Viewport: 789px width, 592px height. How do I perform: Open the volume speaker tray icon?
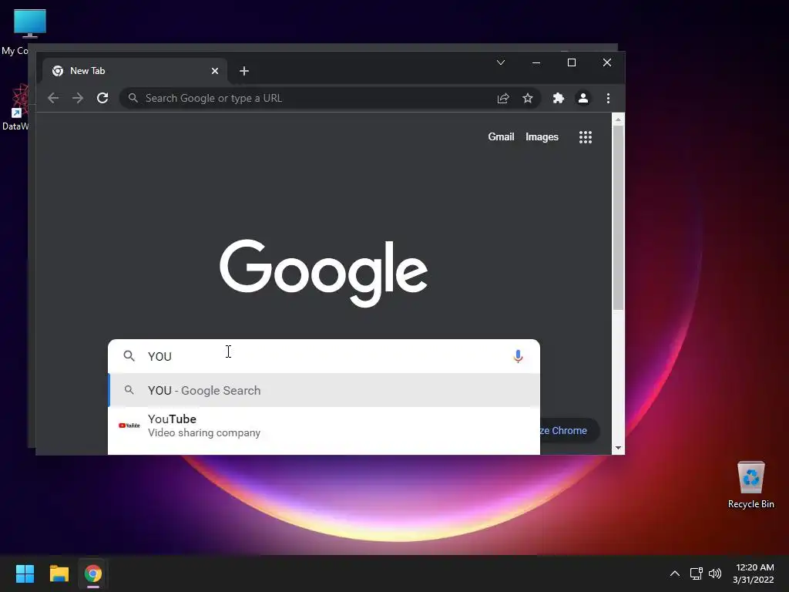coord(715,573)
